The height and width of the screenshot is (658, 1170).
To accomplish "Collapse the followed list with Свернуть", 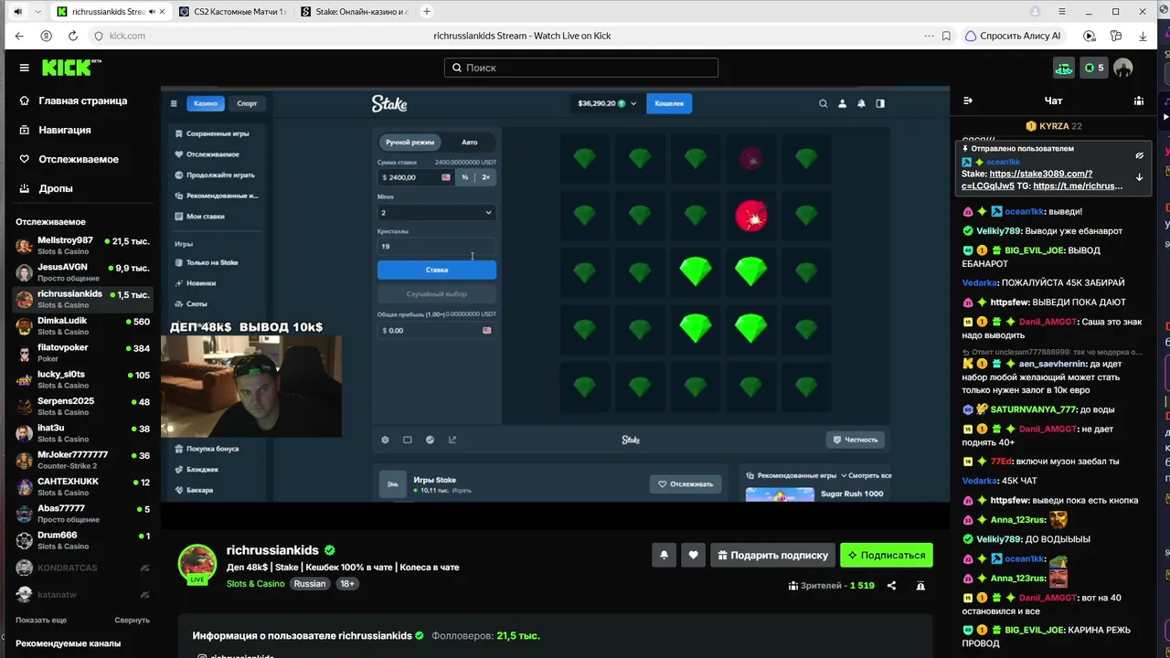I will click(x=132, y=620).
